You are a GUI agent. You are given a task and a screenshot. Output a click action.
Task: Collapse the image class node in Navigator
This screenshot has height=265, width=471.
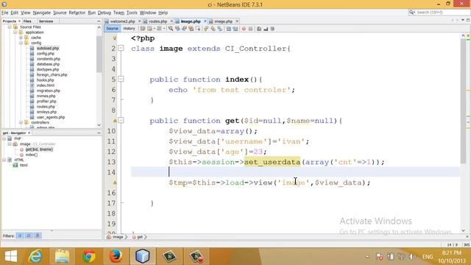tap(10, 144)
